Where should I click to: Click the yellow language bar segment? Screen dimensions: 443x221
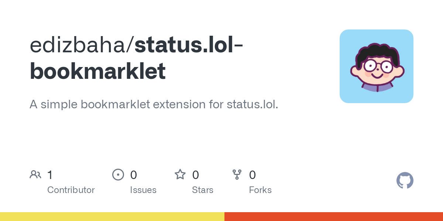(x=112, y=217)
